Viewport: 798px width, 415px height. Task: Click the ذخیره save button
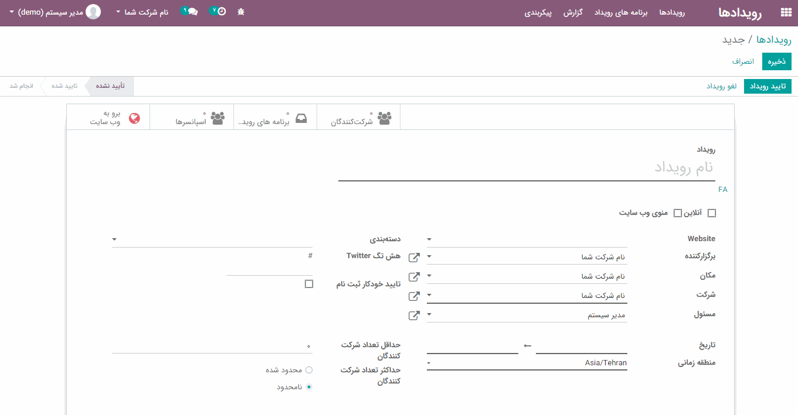tap(776, 61)
